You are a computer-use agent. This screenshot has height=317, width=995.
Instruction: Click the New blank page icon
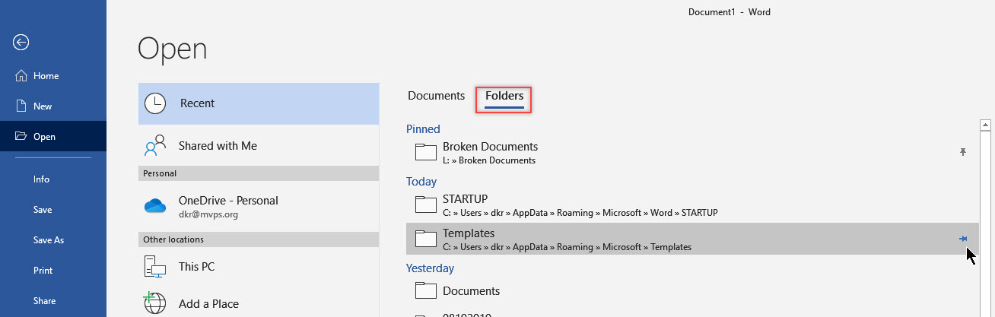pyautogui.click(x=21, y=106)
